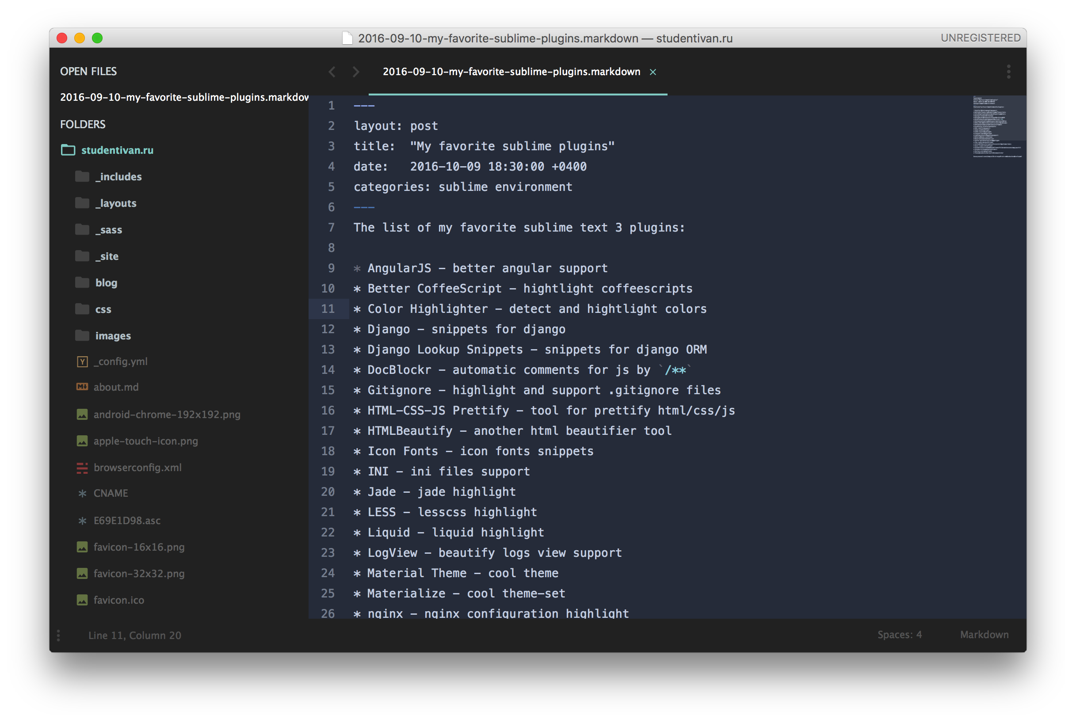Screen dimensions: 1076x723
Task: Open favicon-32x32.png from the sidebar
Action: [139, 574]
